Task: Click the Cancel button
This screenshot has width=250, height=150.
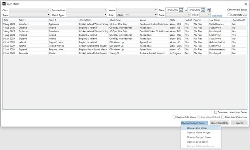Action: 239,123
